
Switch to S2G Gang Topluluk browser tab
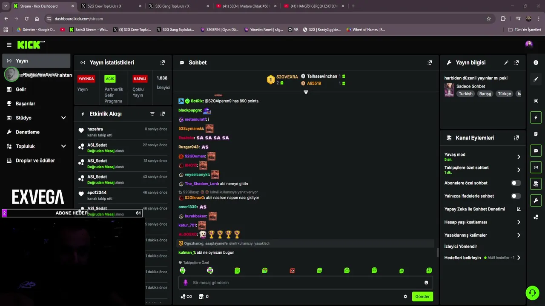pyautogui.click(x=178, y=6)
